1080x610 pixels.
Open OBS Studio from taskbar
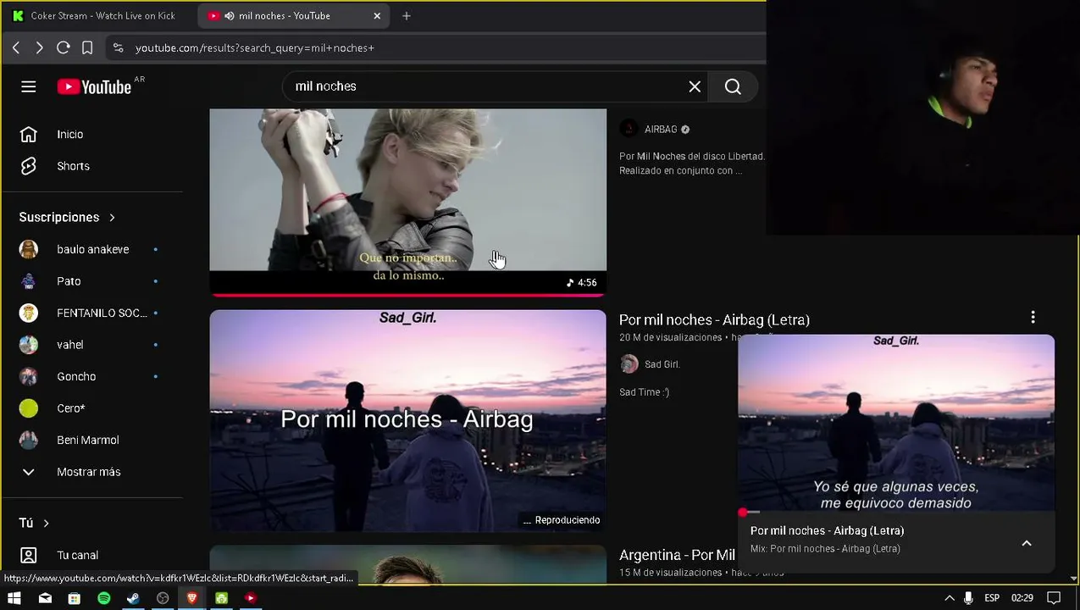[163, 598]
